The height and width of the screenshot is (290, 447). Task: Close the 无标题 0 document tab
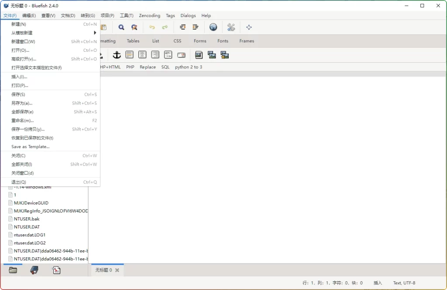[117, 270]
